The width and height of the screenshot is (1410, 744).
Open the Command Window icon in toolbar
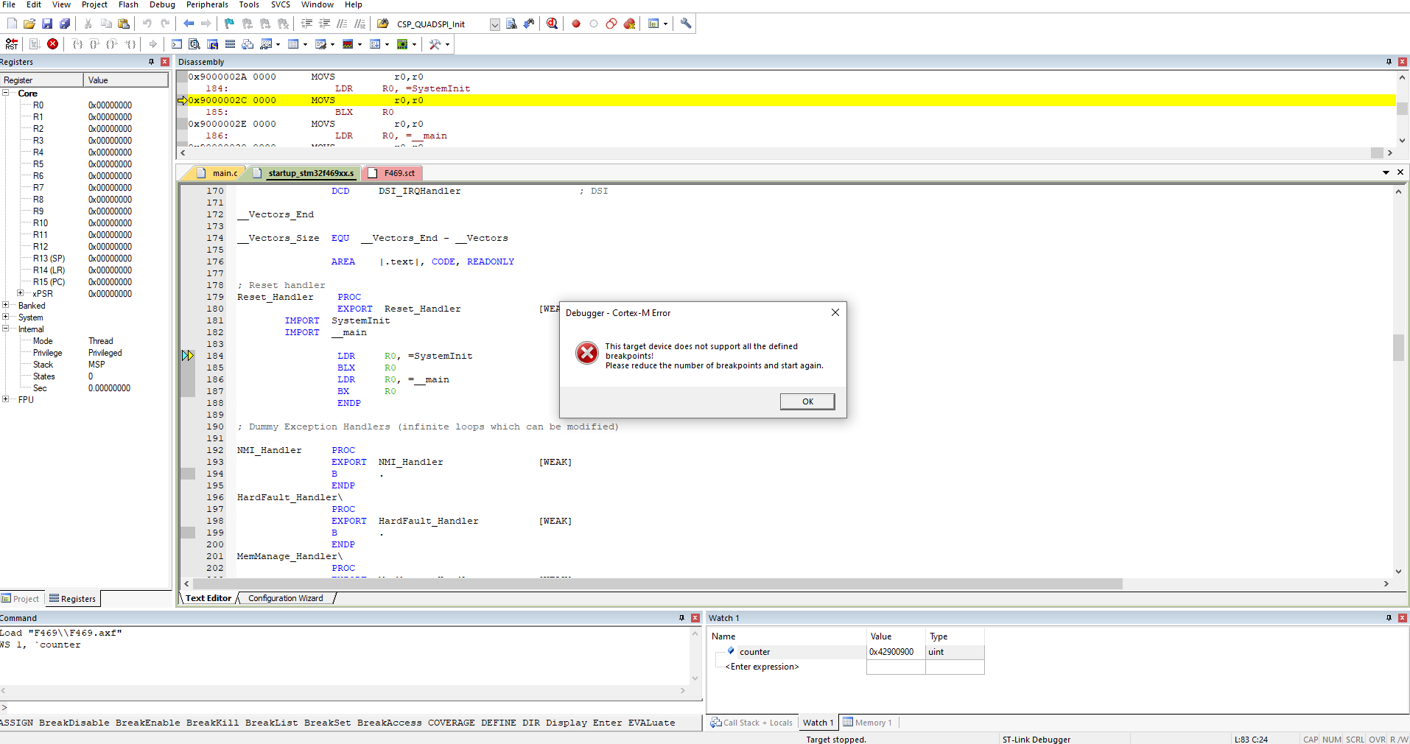coord(177,44)
